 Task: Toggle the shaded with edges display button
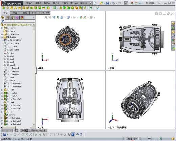[73, 134]
